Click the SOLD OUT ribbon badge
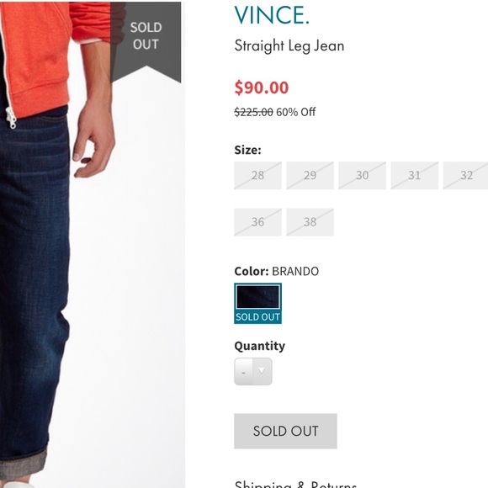The width and height of the screenshot is (488, 488). 146,42
